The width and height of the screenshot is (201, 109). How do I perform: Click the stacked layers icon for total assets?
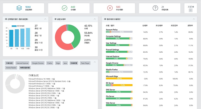point(19,8)
